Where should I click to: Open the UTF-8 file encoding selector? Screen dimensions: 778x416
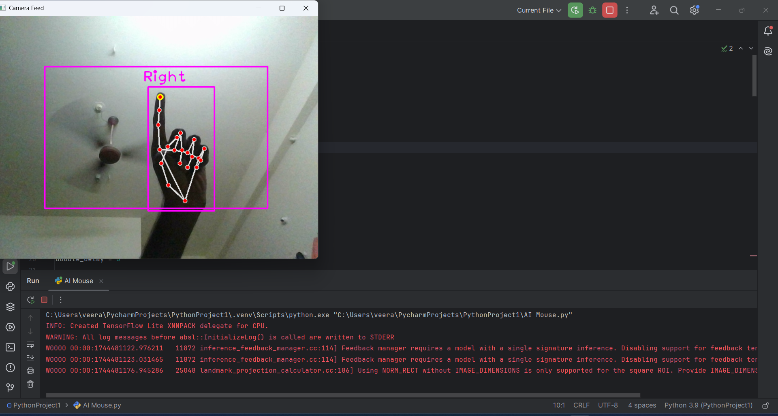click(x=607, y=405)
